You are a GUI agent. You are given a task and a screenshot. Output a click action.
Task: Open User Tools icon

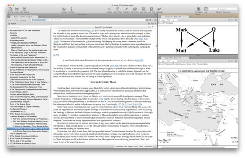pos(151,9)
